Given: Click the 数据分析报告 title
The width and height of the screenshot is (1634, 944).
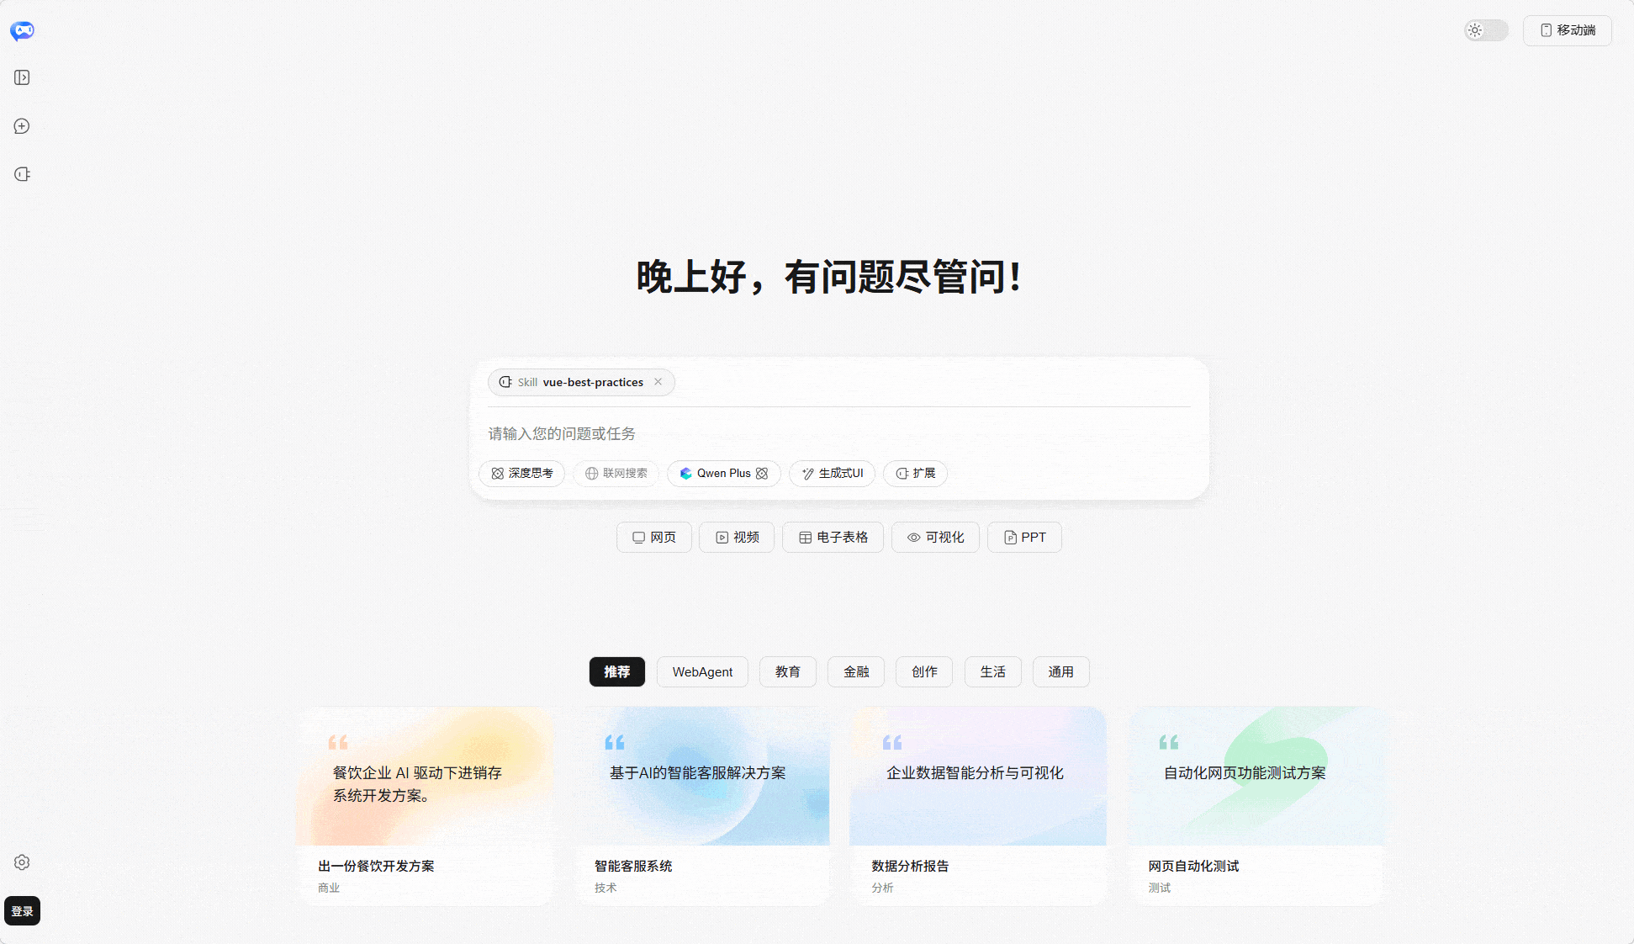Looking at the screenshot, I should pyautogui.click(x=910, y=866).
